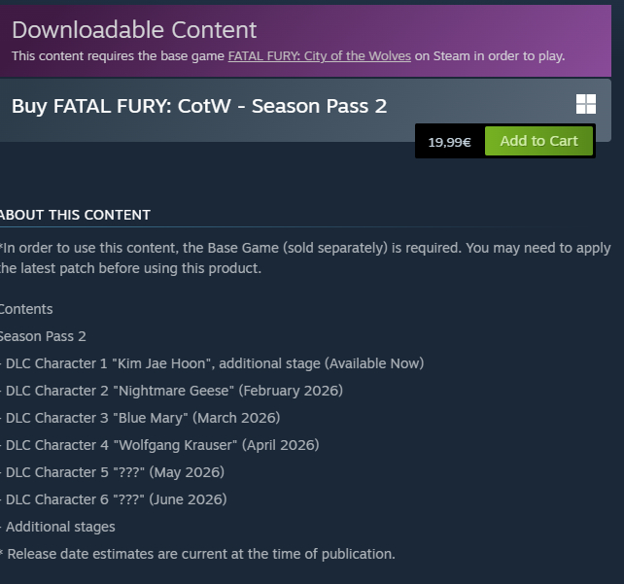Screen dimensions: 624x584
Task: Add Season Pass 2 to cart
Action: tap(538, 141)
